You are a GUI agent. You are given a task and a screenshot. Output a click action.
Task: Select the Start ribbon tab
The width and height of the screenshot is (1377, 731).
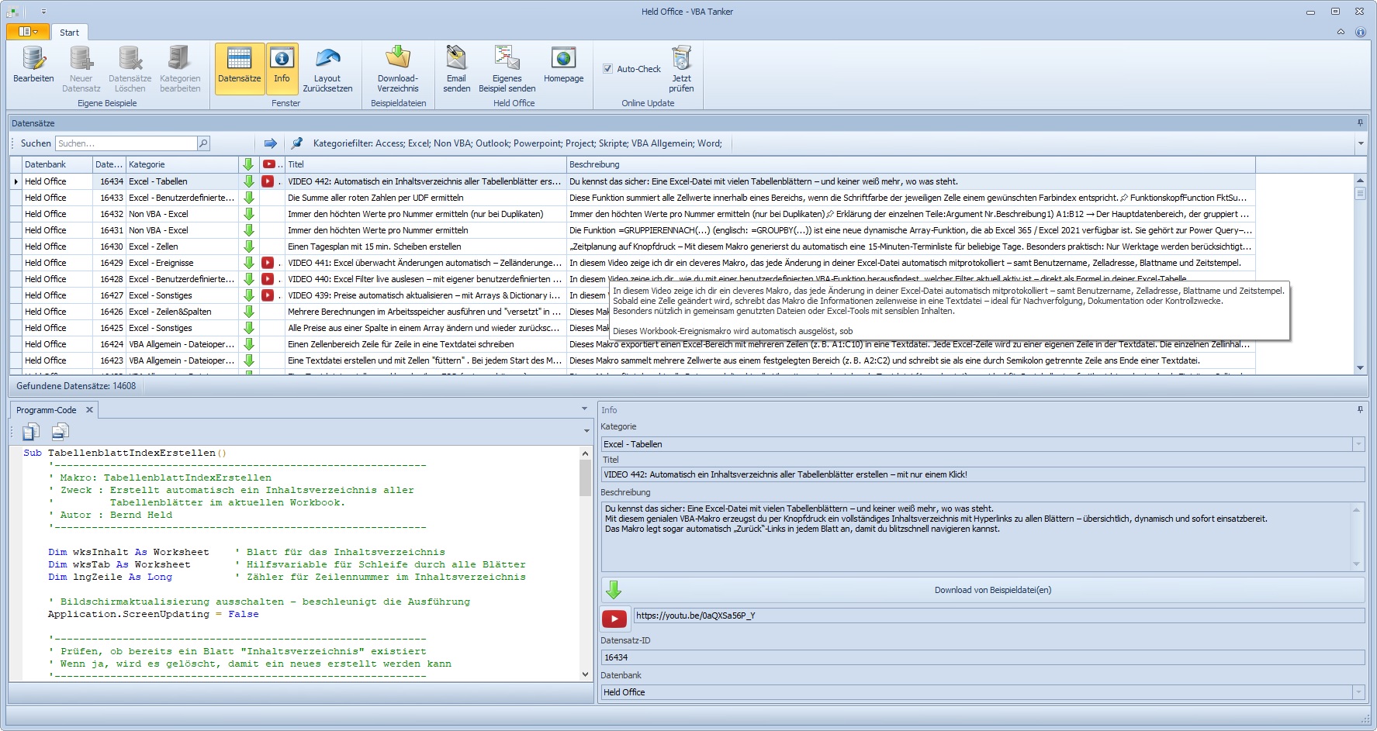coord(69,33)
